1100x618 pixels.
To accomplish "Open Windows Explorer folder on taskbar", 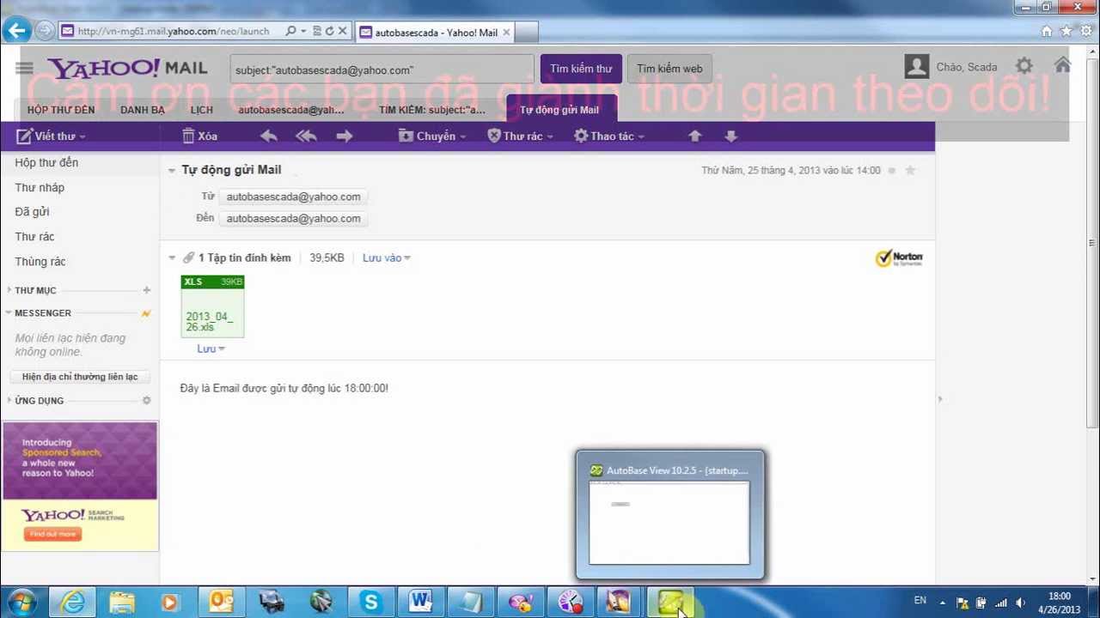I will click(x=122, y=603).
